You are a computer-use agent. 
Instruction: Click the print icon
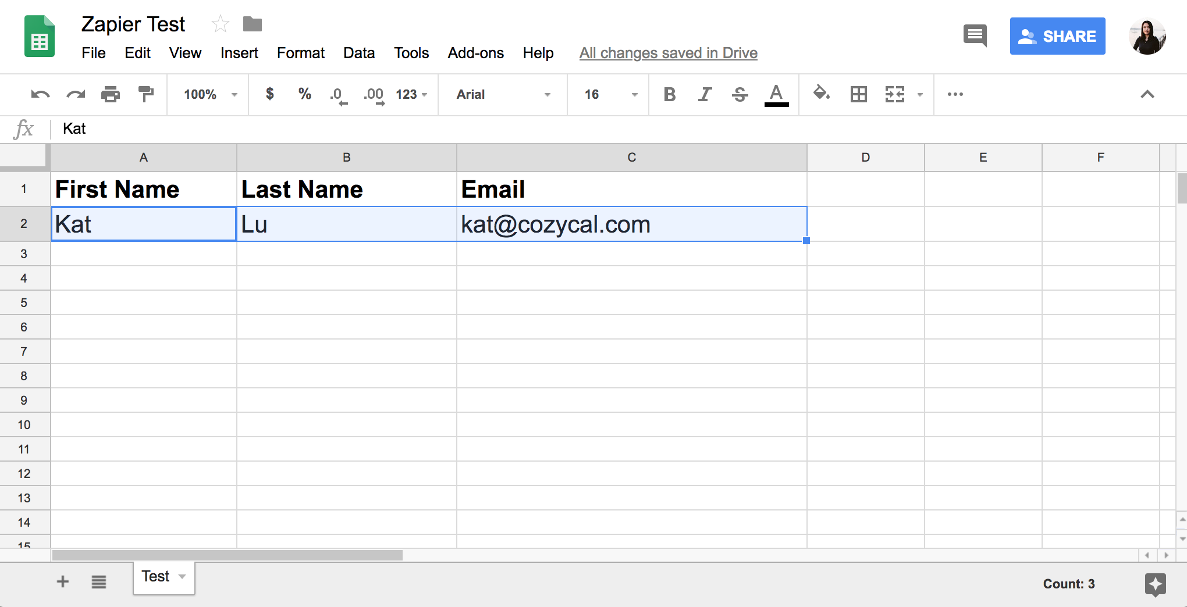click(110, 94)
